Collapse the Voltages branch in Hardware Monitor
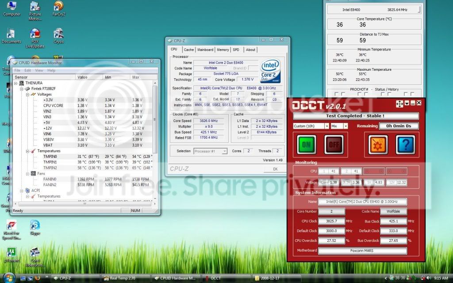This screenshot has width=453, height=283. (27, 95)
